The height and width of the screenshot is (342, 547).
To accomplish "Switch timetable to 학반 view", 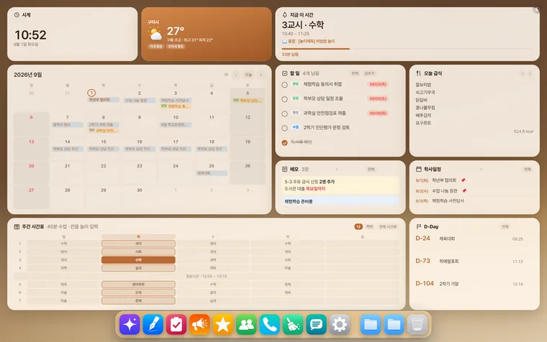I will point(369,227).
